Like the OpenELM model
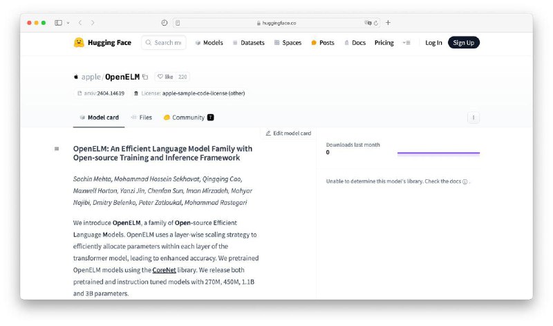The image size is (553, 326). click(x=165, y=77)
